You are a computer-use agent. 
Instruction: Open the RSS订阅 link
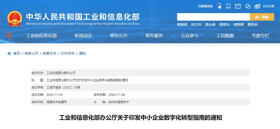(268, 6)
